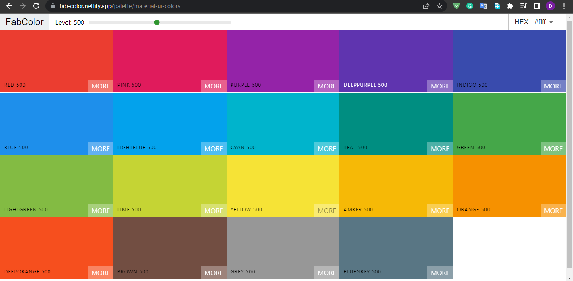Open the Grammarly extension
The image size is (573, 281).
[x=470, y=6]
